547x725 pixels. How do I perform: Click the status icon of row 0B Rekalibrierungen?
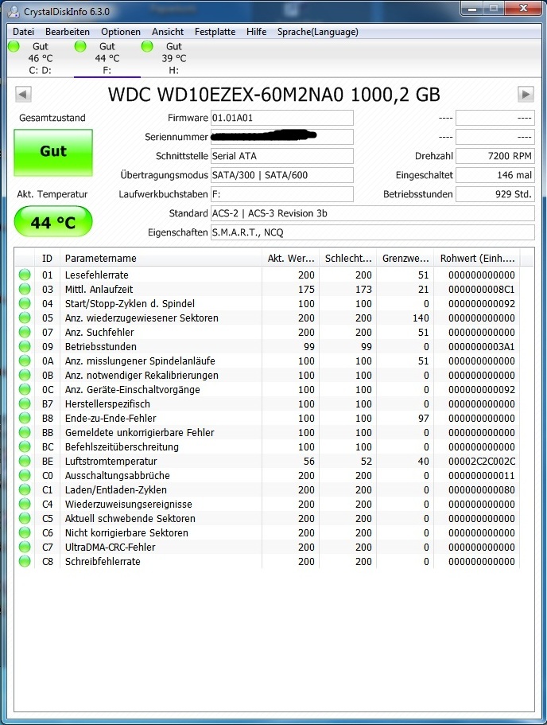tap(25, 375)
